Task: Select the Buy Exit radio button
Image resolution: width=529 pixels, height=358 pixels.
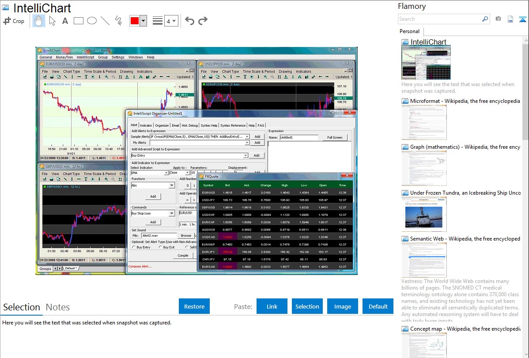Action: (160, 247)
